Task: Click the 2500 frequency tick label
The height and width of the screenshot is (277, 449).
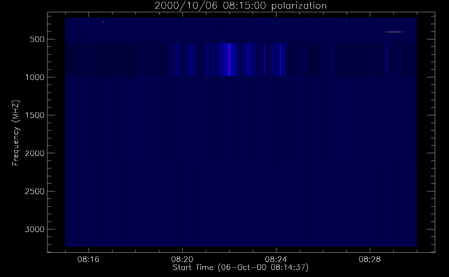Action: [x=35, y=191]
